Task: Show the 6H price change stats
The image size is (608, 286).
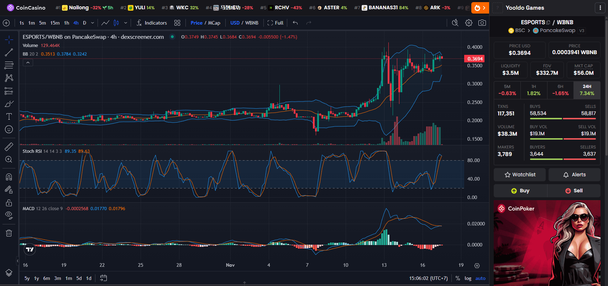Action: [x=560, y=90]
